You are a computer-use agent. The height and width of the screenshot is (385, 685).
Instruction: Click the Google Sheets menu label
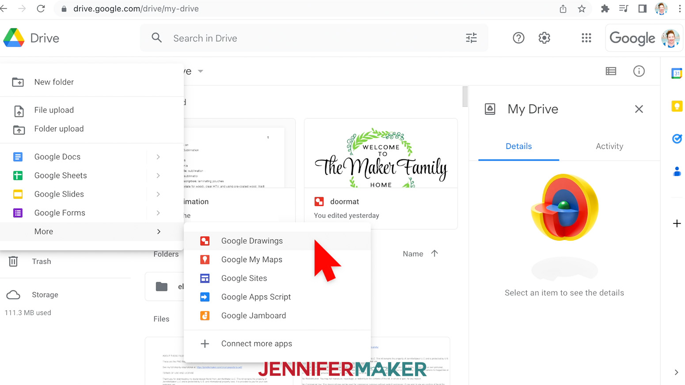(61, 175)
